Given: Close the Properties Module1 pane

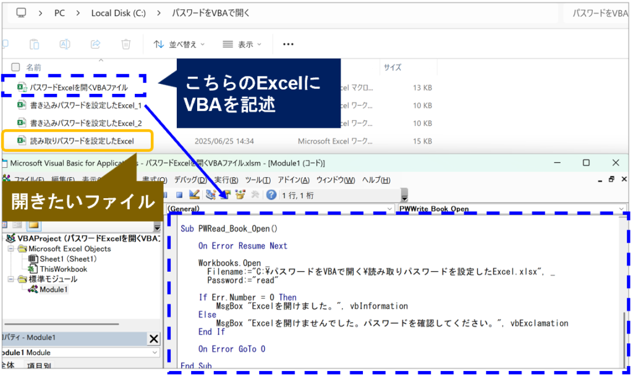Looking at the screenshot, I should (x=153, y=338).
